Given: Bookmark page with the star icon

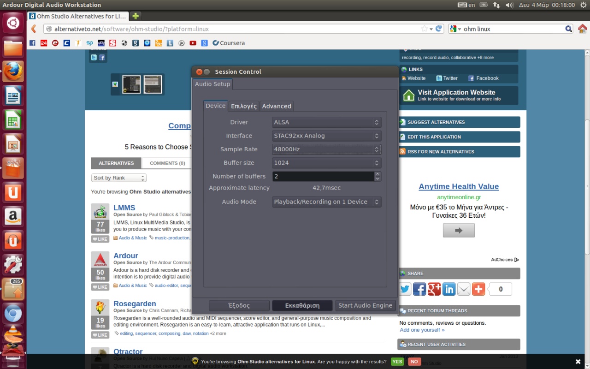Looking at the screenshot, I should pyautogui.click(x=424, y=29).
